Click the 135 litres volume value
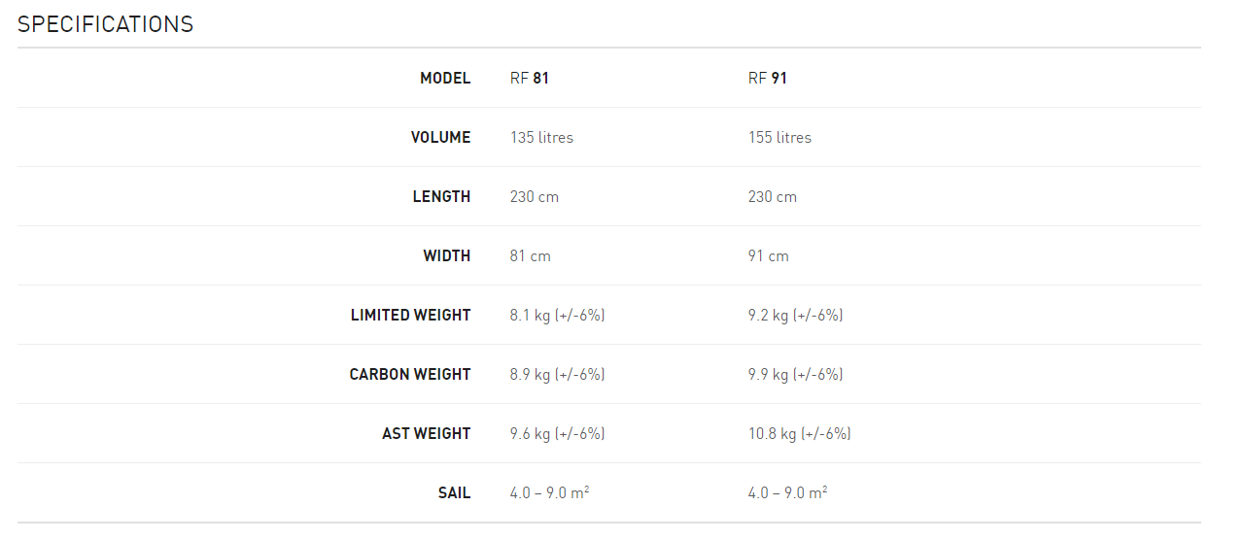Viewport: 1246px width, 540px height. (541, 137)
